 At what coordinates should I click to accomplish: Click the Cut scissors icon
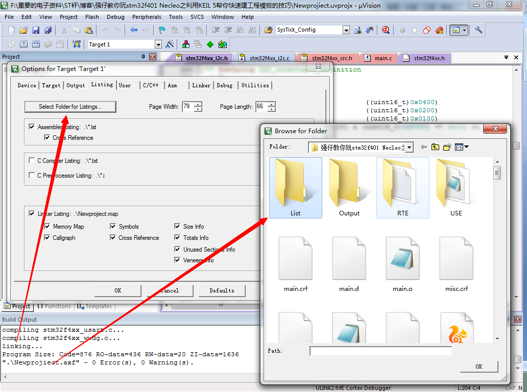[x=64, y=30]
